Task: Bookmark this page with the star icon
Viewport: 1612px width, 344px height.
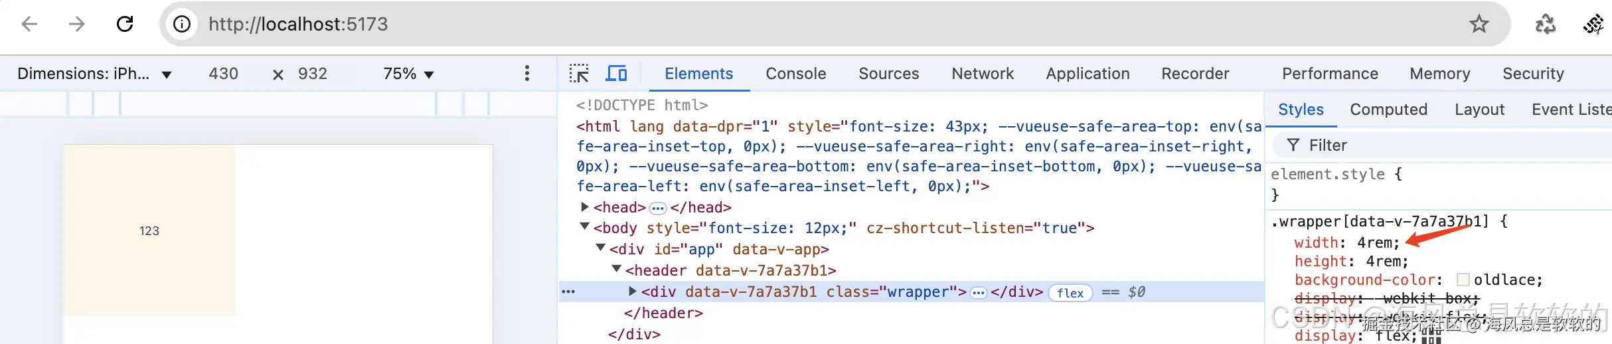Action: (x=1479, y=25)
